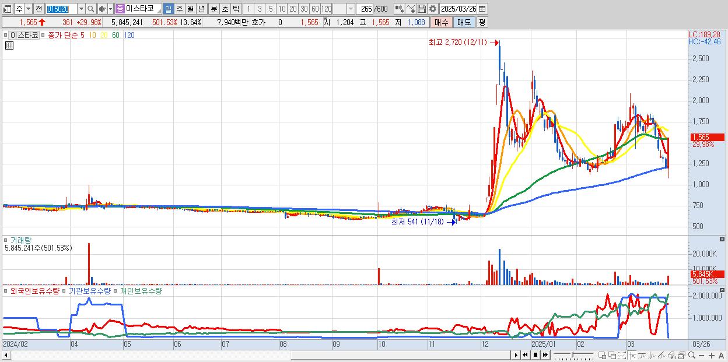This screenshot has width=728, height=362.
Task: Open the calendar date picker icon
Action: (482, 9)
